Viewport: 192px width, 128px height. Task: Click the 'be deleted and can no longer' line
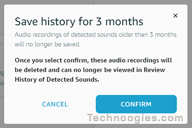59,70
